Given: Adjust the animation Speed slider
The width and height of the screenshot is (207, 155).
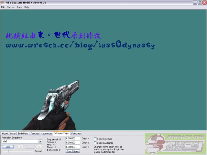Looking at the screenshot, I should (x=8, y=151).
